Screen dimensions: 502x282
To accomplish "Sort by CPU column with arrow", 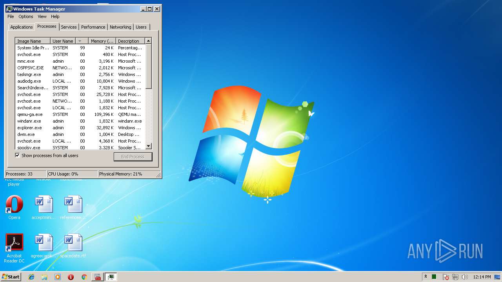I will pyautogui.click(x=82, y=41).
